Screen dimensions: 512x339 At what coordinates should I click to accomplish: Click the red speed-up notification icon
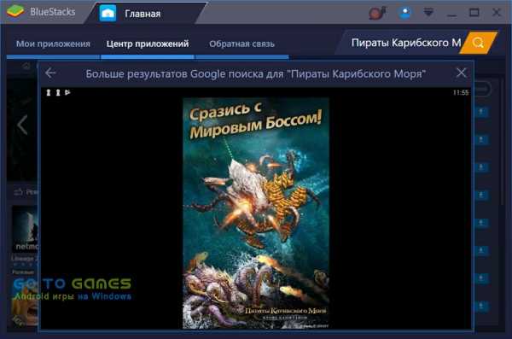pos(377,13)
